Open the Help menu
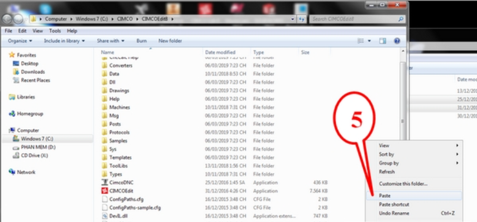Viewport: 477px width, 222px height. 72,31
